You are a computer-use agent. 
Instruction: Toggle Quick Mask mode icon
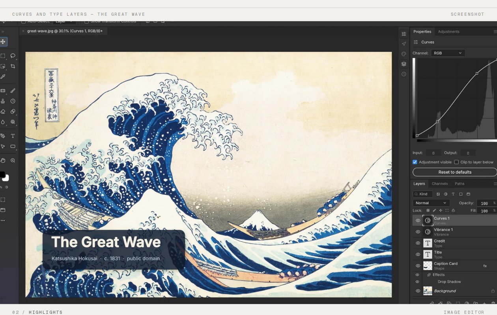3,200
